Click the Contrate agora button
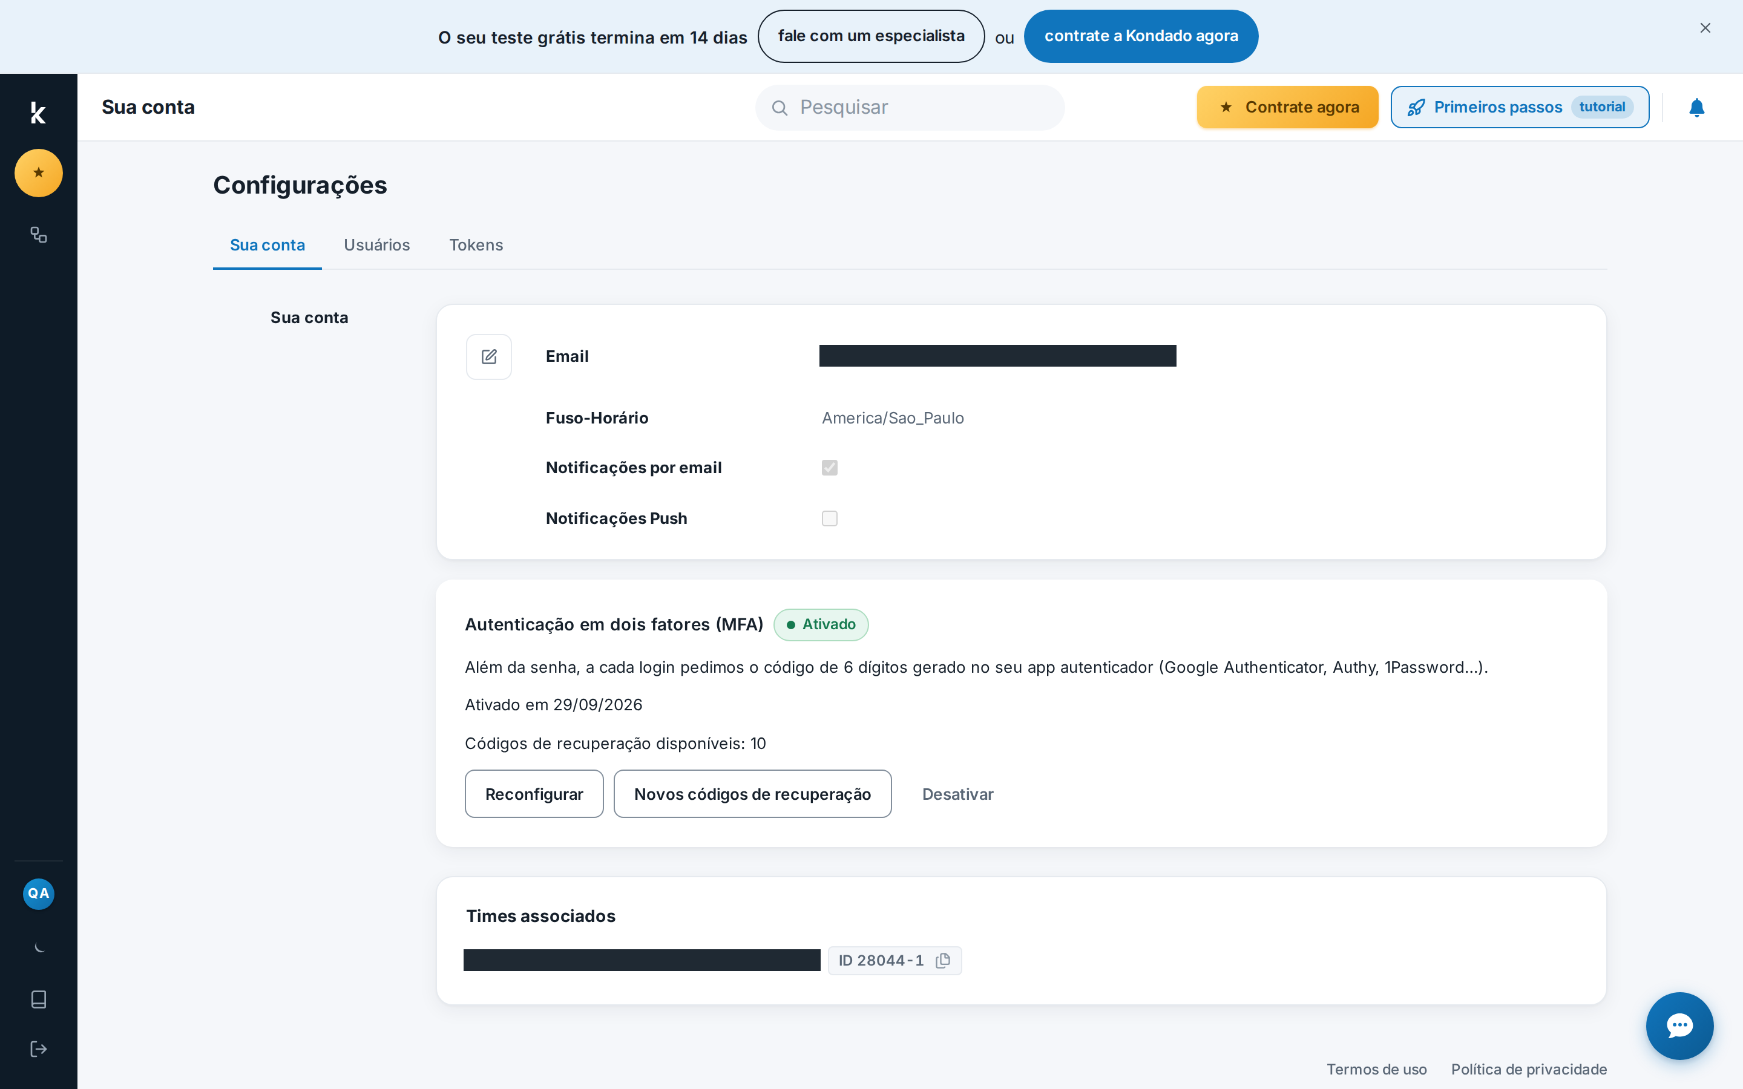The height and width of the screenshot is (1089, 1743). [x=1287, y=107]
